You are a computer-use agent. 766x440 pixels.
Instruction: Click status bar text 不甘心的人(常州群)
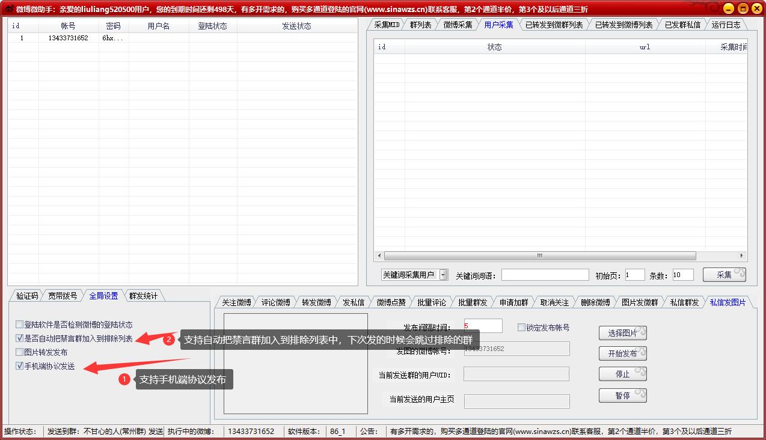click(115, 432)
